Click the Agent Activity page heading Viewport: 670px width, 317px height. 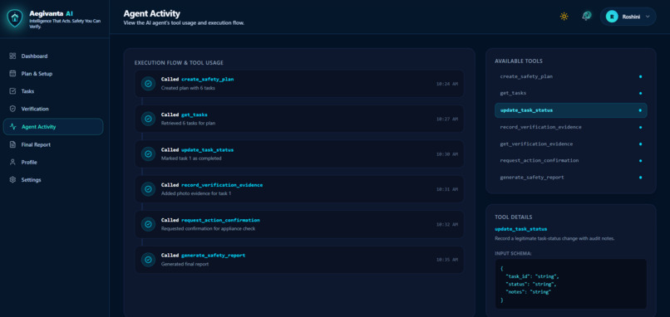pyautogui.click(x=151, y=13)
